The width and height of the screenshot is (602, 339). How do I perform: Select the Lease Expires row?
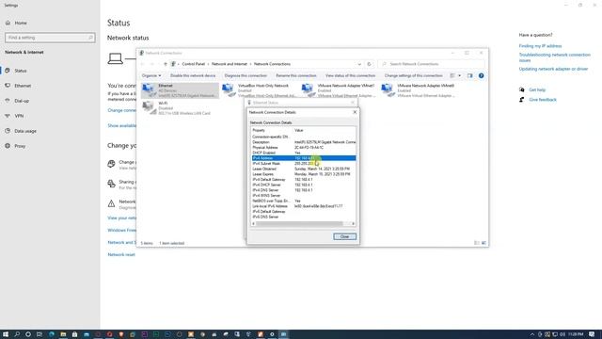(x=303, y=174)
